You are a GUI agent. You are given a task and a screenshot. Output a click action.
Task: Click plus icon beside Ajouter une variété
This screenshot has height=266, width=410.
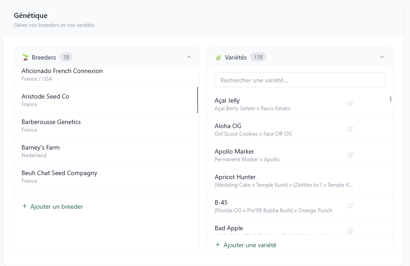coord(218,245)
